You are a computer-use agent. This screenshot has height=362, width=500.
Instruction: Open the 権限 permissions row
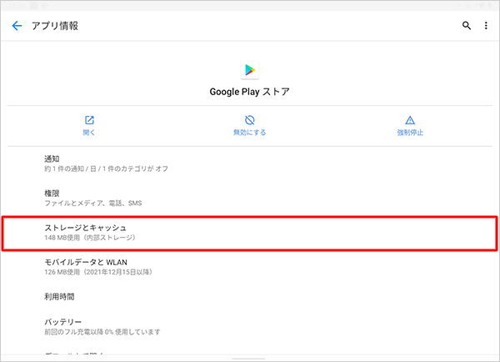250,198
